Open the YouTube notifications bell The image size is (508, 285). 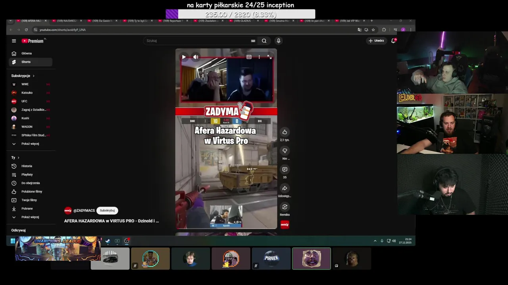coord(393,41)
